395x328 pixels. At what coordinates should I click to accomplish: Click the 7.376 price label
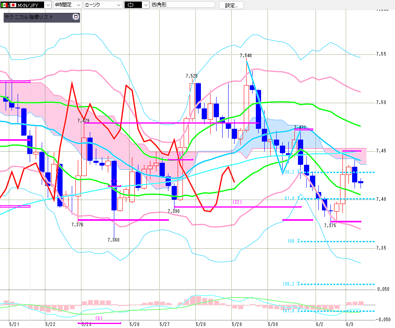[77, 225]
